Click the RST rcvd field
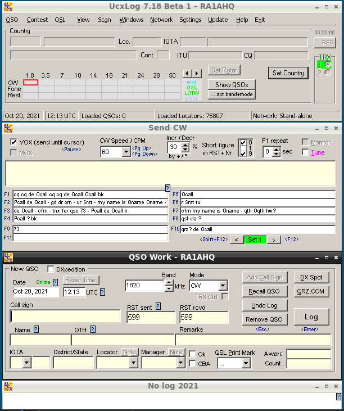The width and height of the screenshot is (344, 411). tap(204, 317)
